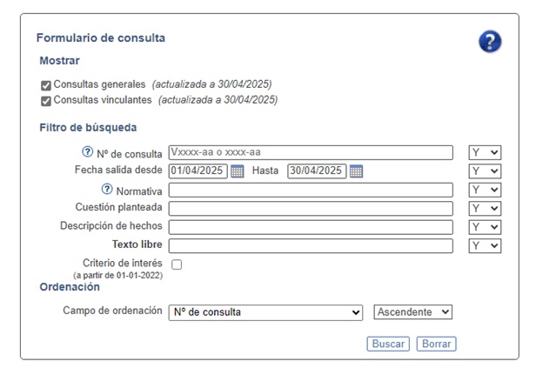Focus the Nº de consulta input field

pos(311,152)
